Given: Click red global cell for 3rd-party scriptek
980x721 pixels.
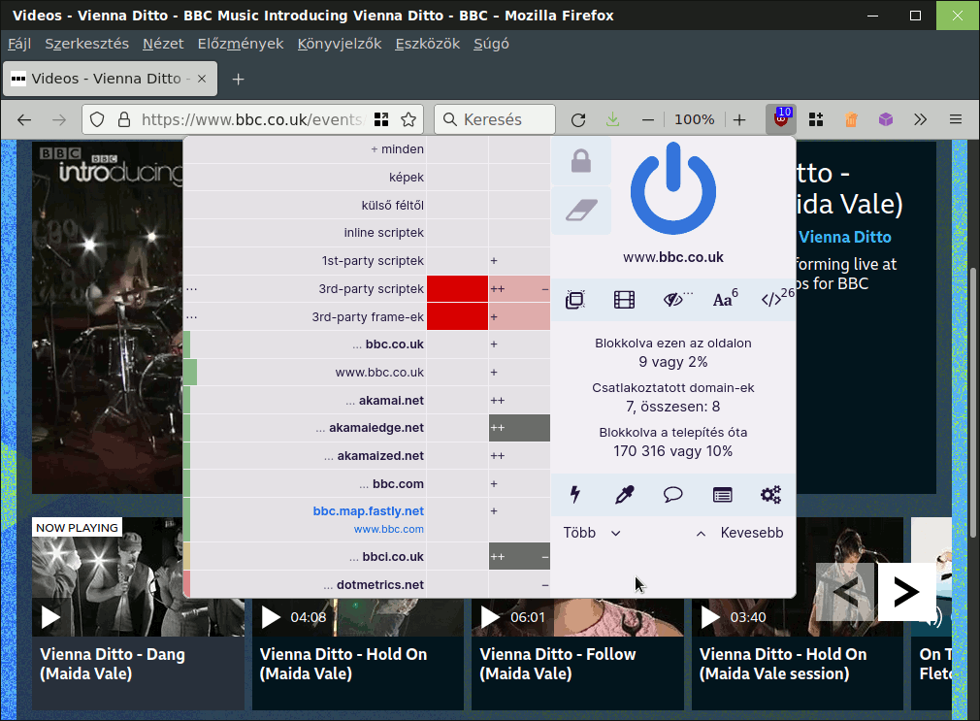Looking at the screenshot, I should pos(458,288).
